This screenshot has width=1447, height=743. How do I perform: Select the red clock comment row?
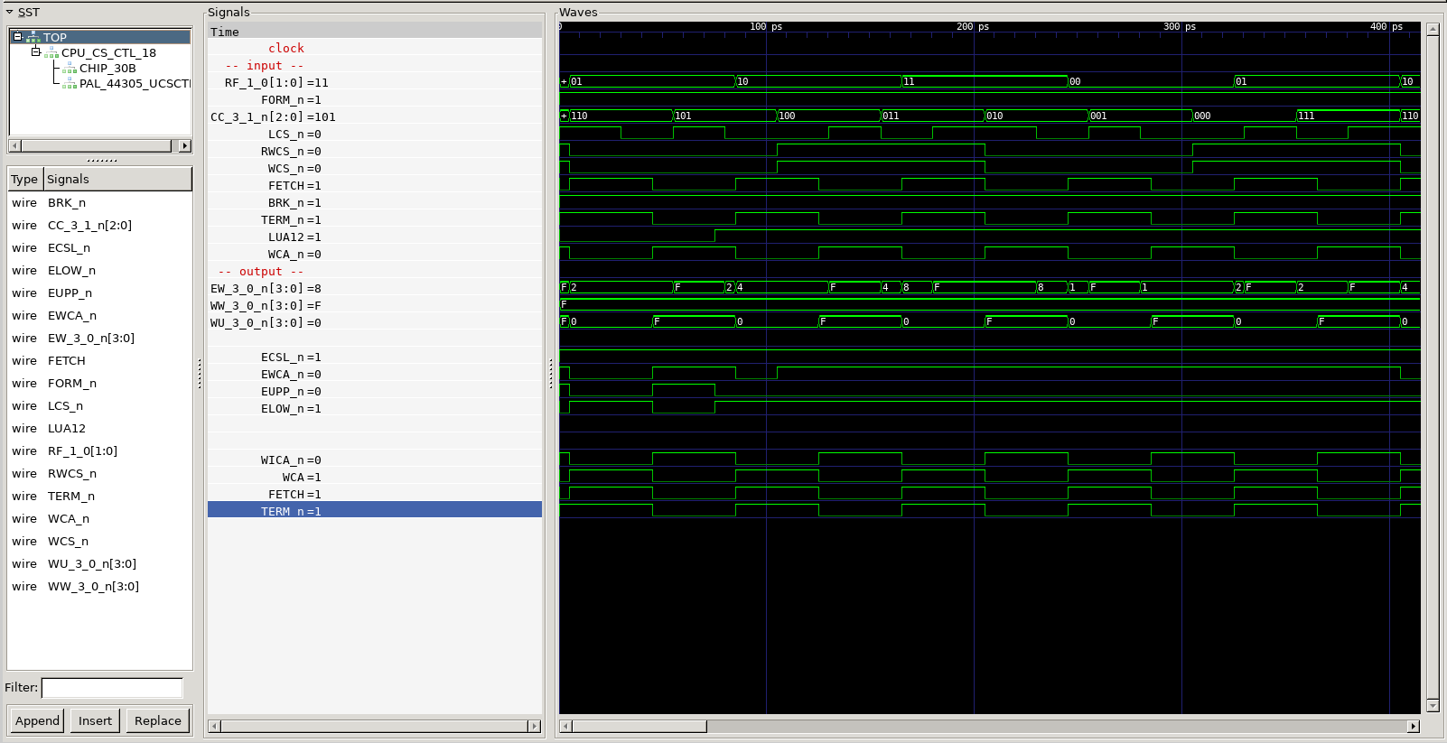375,49
